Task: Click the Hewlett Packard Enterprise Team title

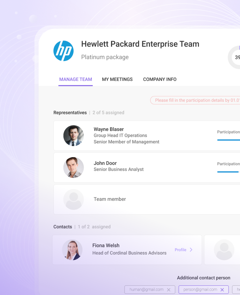Action: [x=140, y=44]
